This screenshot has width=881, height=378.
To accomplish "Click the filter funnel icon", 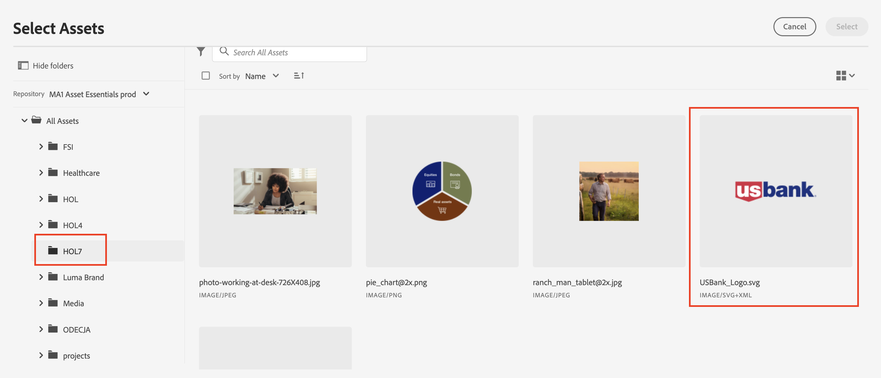I will [201, 52].
